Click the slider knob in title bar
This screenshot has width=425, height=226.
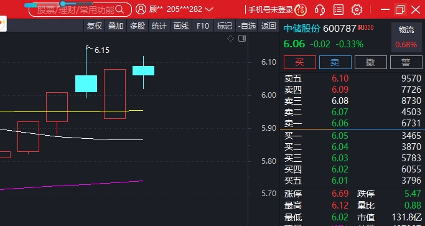click(63, 4)
